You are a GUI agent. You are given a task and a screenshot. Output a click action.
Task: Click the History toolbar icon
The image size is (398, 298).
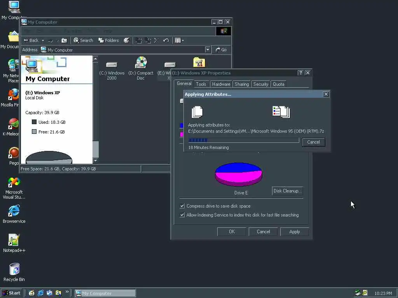[126, 40]
